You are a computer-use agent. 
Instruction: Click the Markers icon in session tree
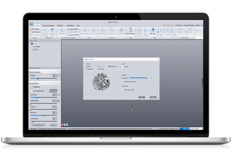pyautogui.click(x=34, y=47)
